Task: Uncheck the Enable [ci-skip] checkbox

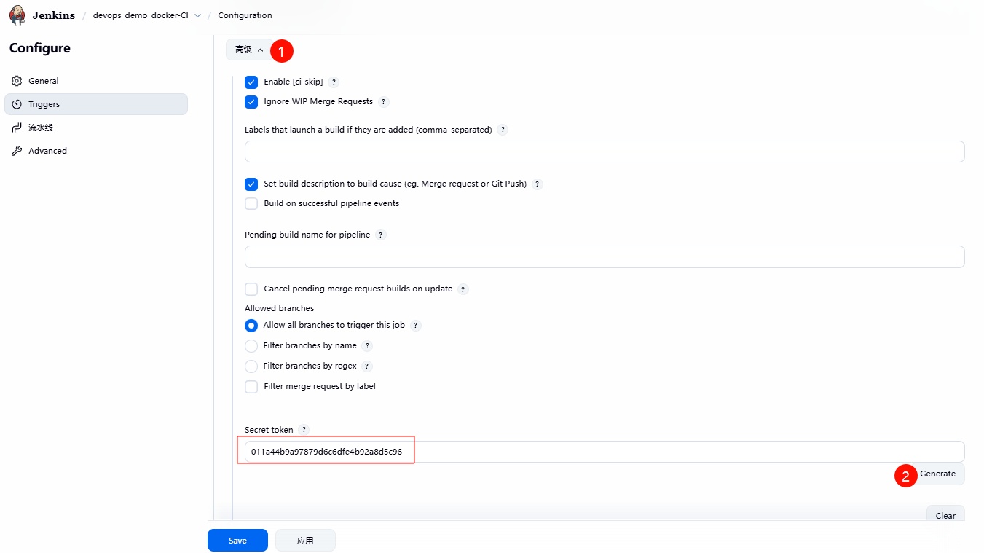Action: (x=251, y=82)
